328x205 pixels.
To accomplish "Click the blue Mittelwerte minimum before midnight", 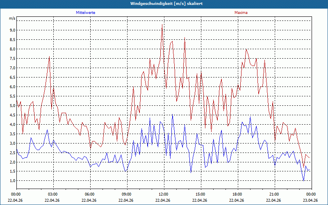I will point(303,180).
